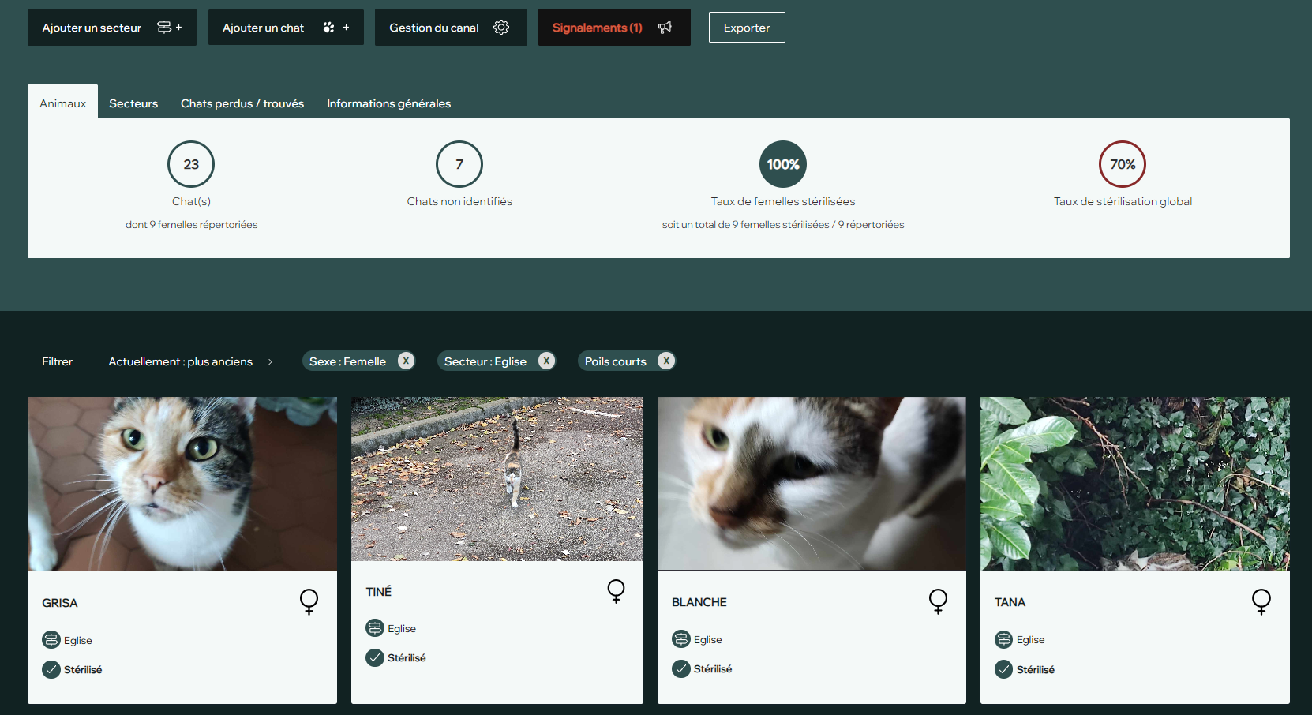This screenshot has height=715, width=1312.
Task: Switch to the Animaux tab
Action: [63, 103]
